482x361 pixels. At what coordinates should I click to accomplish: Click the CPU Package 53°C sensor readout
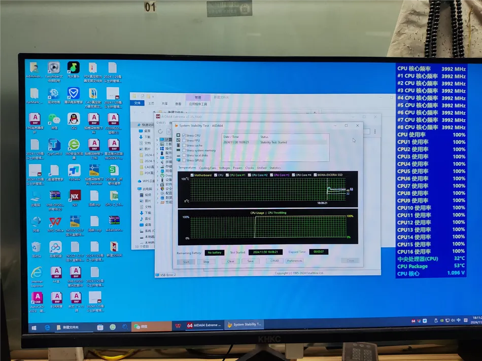(x=431, y=266)
